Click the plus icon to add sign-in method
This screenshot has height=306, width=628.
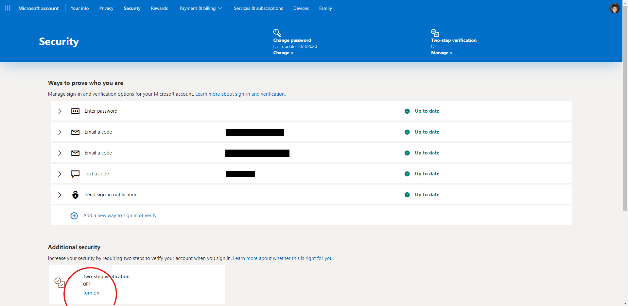pos(74,216)
